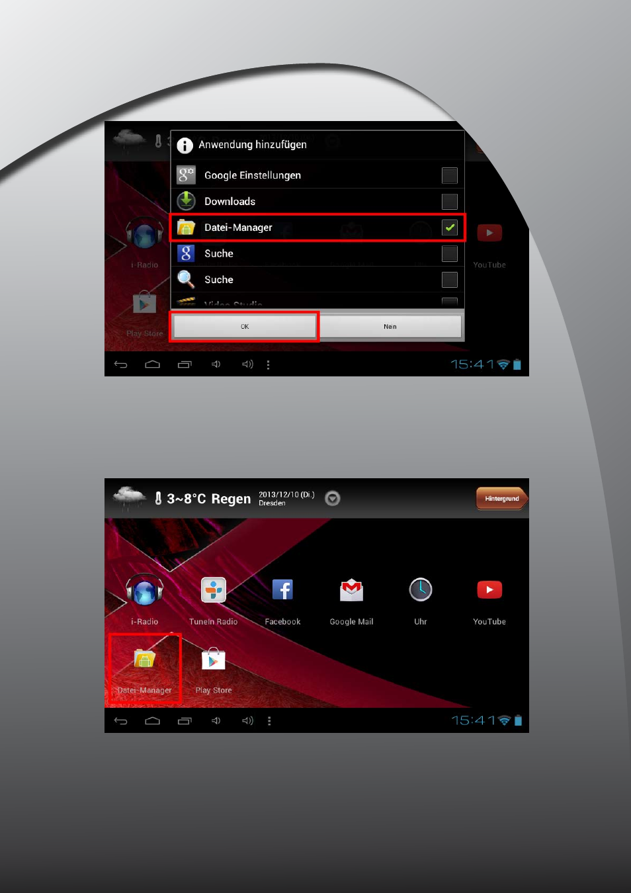Select Datei-Manager folder icon in dialog
This screenshot has width=631, height=893.
point(187,227)
